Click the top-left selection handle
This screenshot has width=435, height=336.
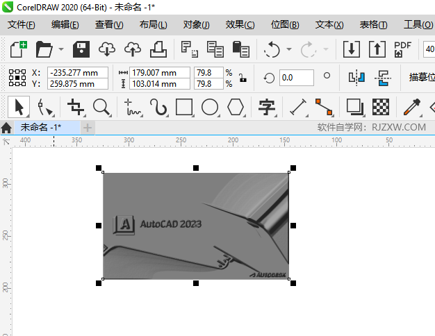pyautogui.click(x=99, y=168)
